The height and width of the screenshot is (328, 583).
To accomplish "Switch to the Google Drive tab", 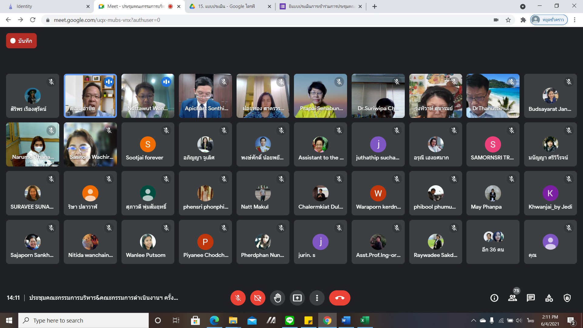I will [x=226, y=6].
